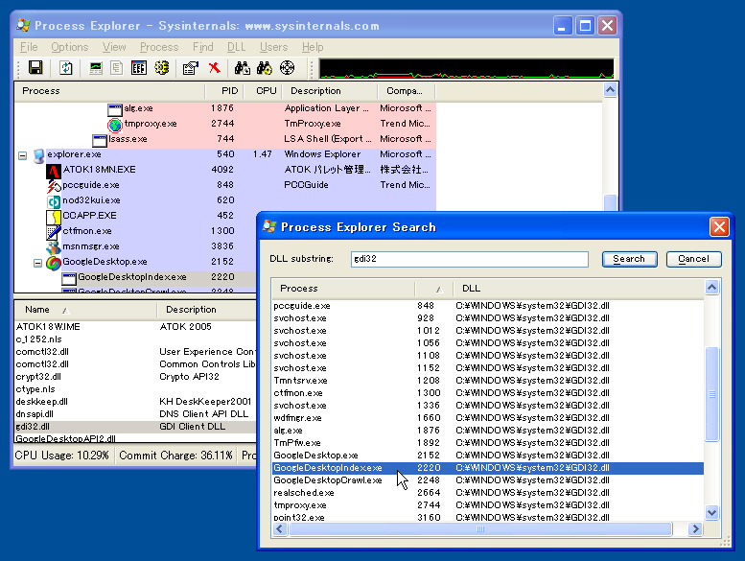Click the red ATOK18MN.EXE icon
The image size is (745, 561).
[x=54, y=171]
